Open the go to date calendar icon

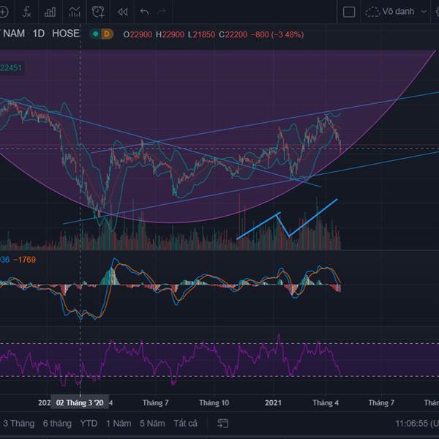(x=223, y=424)
